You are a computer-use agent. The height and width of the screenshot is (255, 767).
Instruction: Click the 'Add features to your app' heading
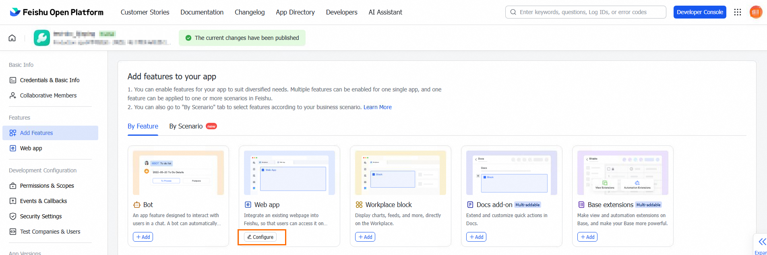pyautogui.click(x=172, y=77)
